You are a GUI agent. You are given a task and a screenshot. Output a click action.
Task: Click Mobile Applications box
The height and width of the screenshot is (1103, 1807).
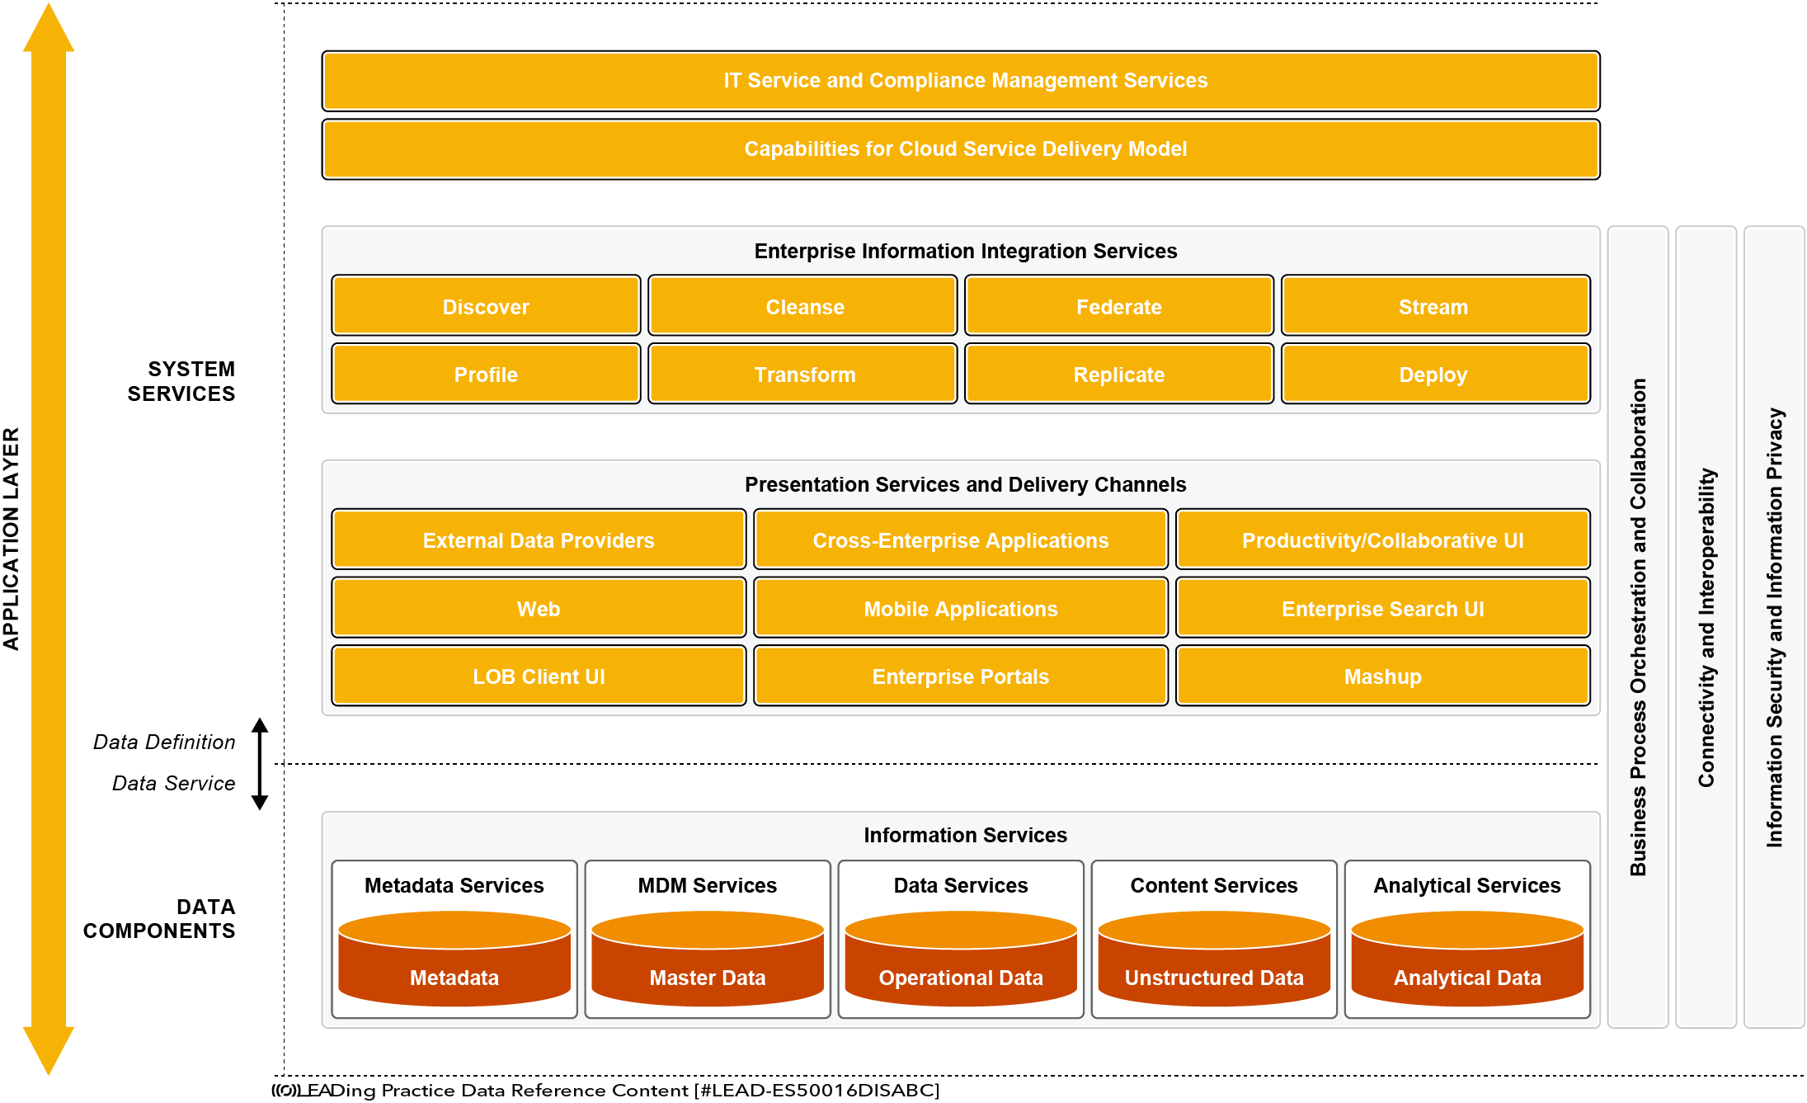[x=961, y=609]
